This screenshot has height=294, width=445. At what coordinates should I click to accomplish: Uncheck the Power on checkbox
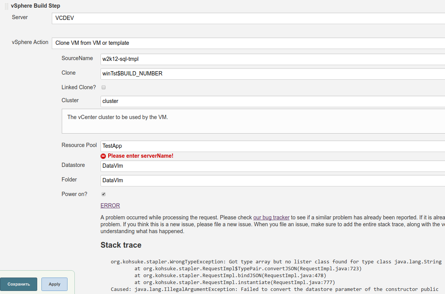pos(104,194)
